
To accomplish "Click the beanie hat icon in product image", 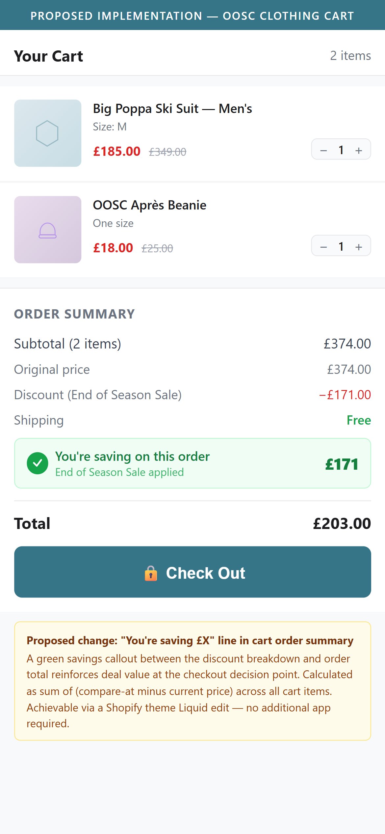I will pyautogui.click(x=48, y=230).
